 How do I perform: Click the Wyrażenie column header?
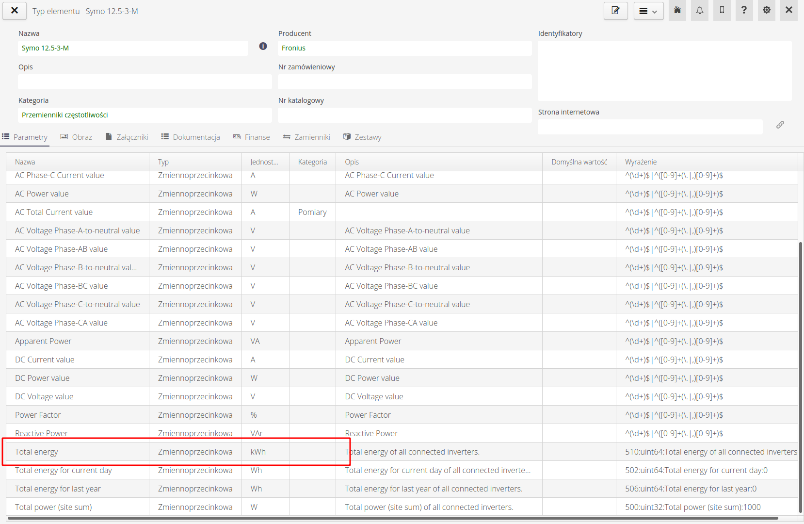coord(641,162)
